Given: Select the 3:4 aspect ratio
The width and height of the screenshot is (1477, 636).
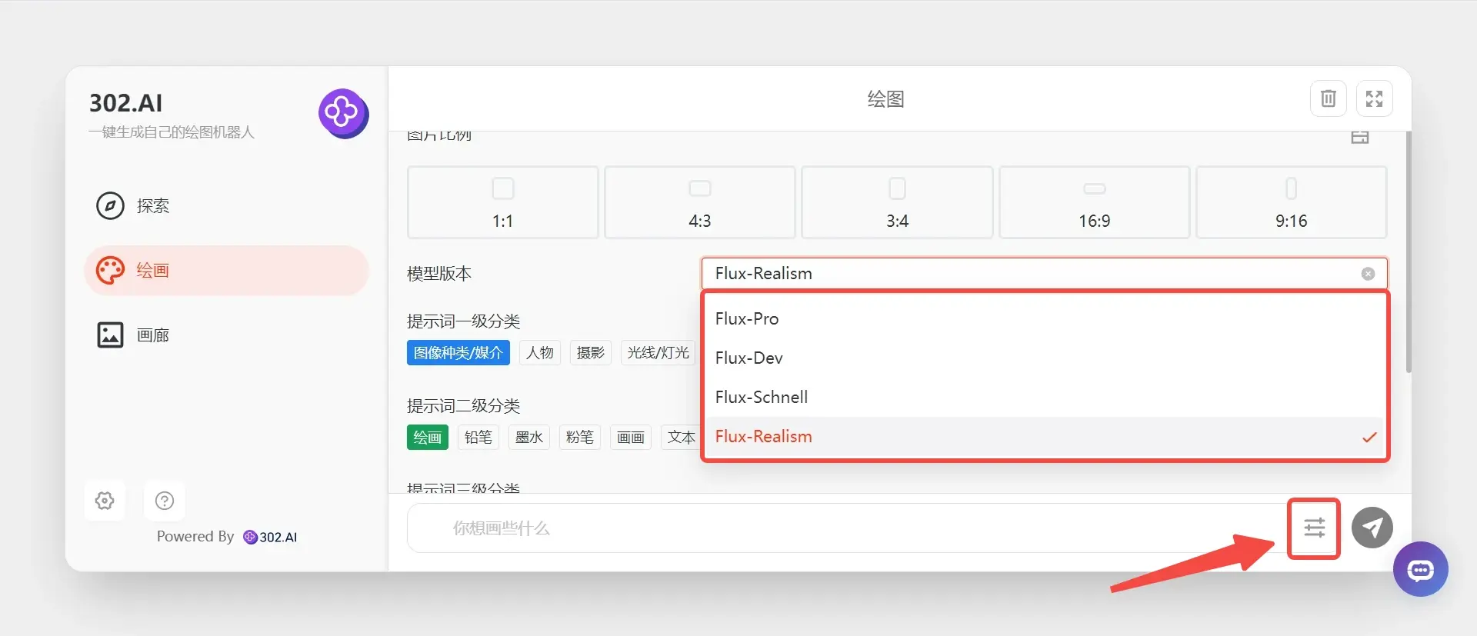Looking at the screenshot, I should pyautogui.click(x=897, y=202).
